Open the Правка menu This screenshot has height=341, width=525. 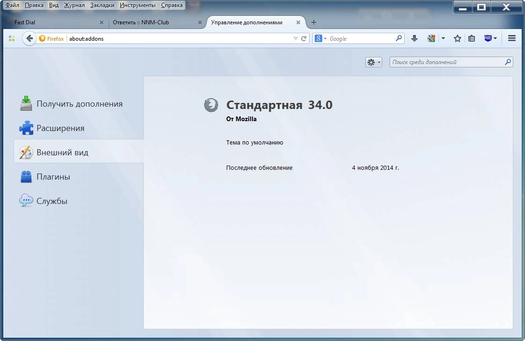34,5
